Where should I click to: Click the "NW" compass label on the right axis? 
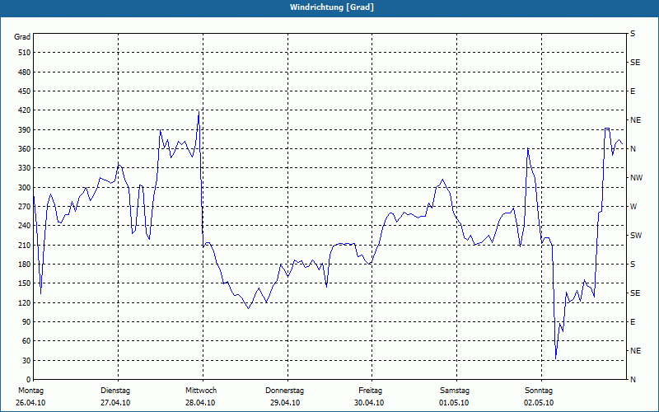[636, 178]
